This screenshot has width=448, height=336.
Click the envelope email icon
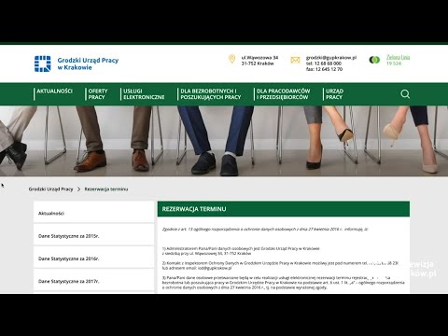pos(295,60)
